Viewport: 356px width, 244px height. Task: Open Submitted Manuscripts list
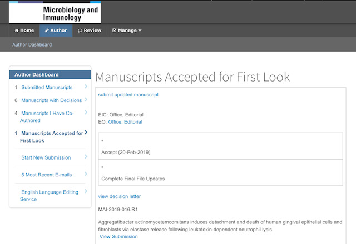pos(47,88)
